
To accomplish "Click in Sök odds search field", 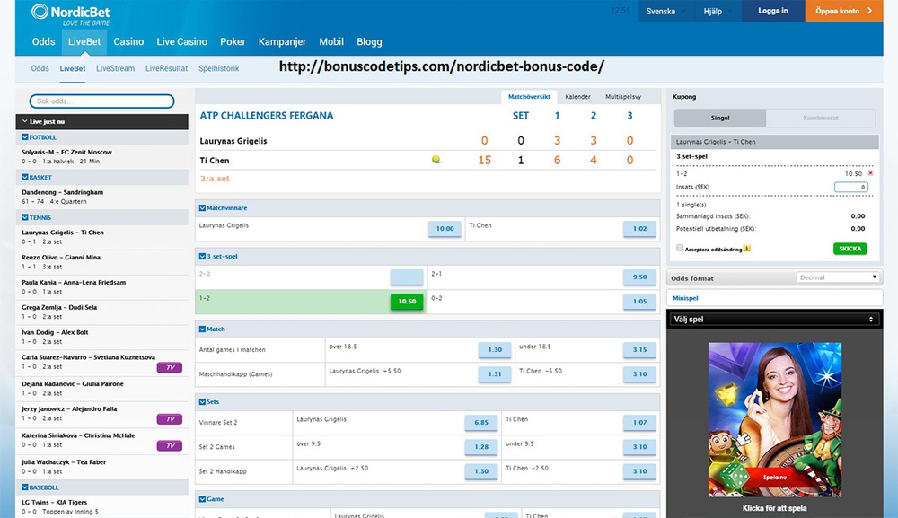I will (102, 101).
